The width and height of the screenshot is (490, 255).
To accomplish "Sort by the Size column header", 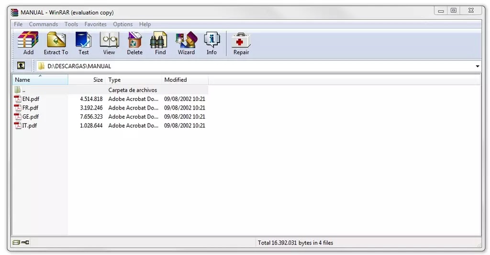I will pos(87,80).
